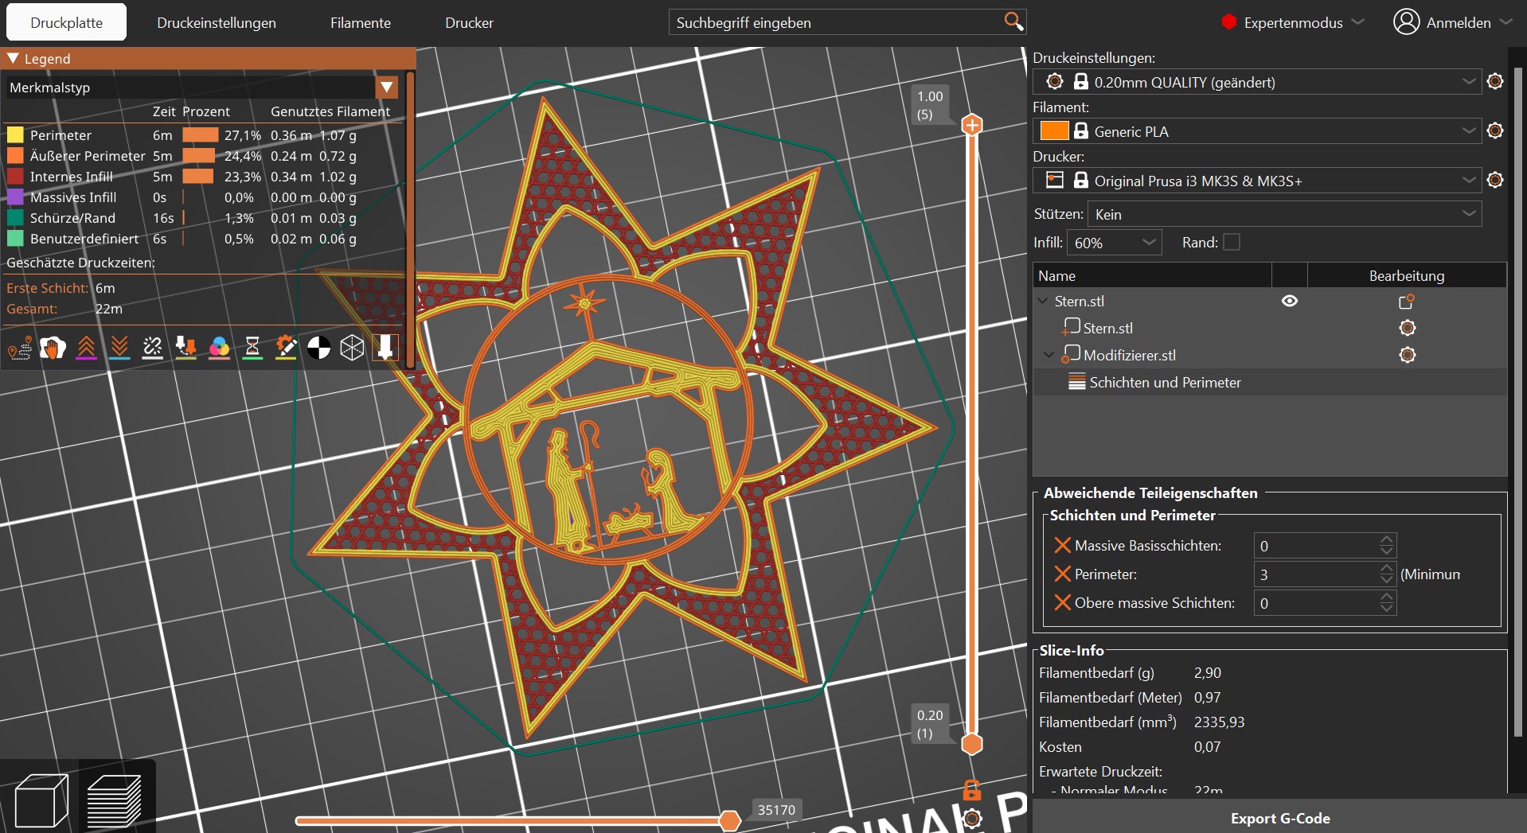
Task: Toggle tool changes icon in legend
Action: coord(186,348)
